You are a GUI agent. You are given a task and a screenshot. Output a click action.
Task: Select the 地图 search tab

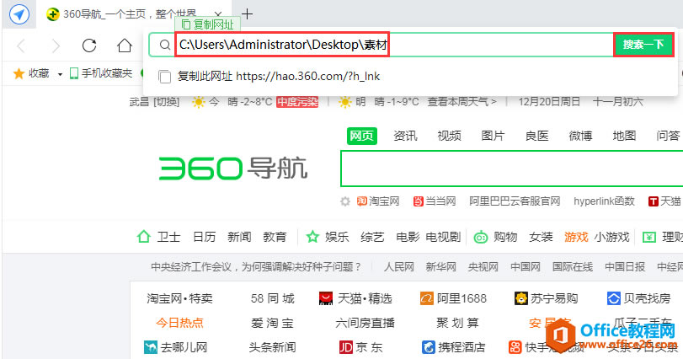click(624, 136)
